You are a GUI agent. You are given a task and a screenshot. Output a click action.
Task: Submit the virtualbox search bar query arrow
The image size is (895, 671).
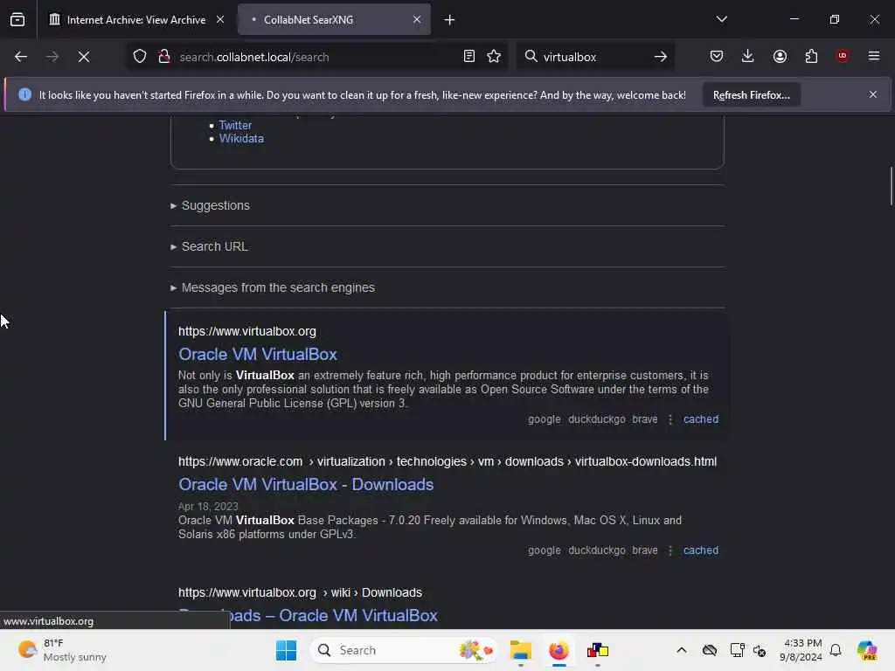tap(661, 57)
